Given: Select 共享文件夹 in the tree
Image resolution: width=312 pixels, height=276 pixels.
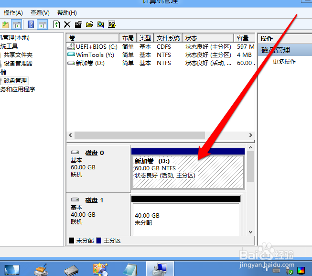Looking at the screenshot, I should click(x=18, y=55).
